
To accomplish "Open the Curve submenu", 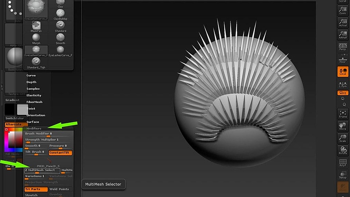I will click(x=31, y=76).
